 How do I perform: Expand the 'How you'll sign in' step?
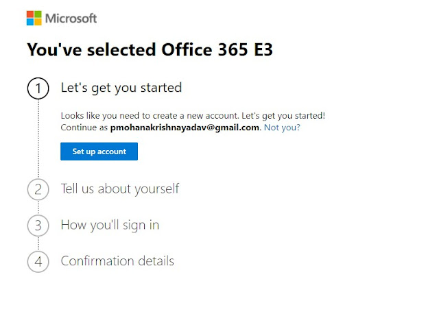click(x=110, y=225)
